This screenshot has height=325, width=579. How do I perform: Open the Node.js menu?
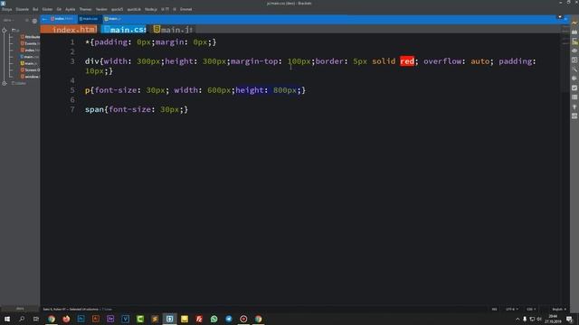[x=151, y=9]
